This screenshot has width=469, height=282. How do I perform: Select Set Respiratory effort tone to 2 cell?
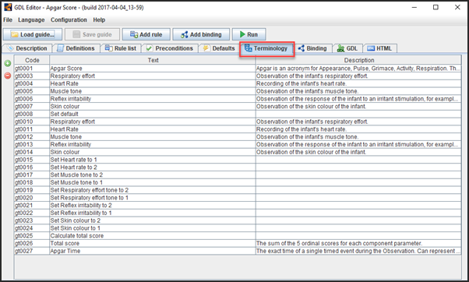pyautogui.click(x=153, y=190)
